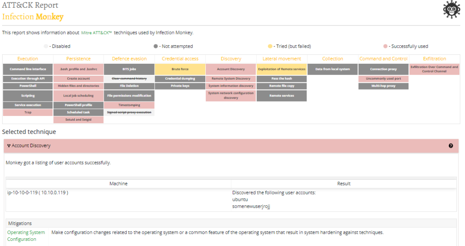This screenshot has width=465, height=246.
Task: Click the Machine column header
Action: pyautogui.click(x=118, y=184)
